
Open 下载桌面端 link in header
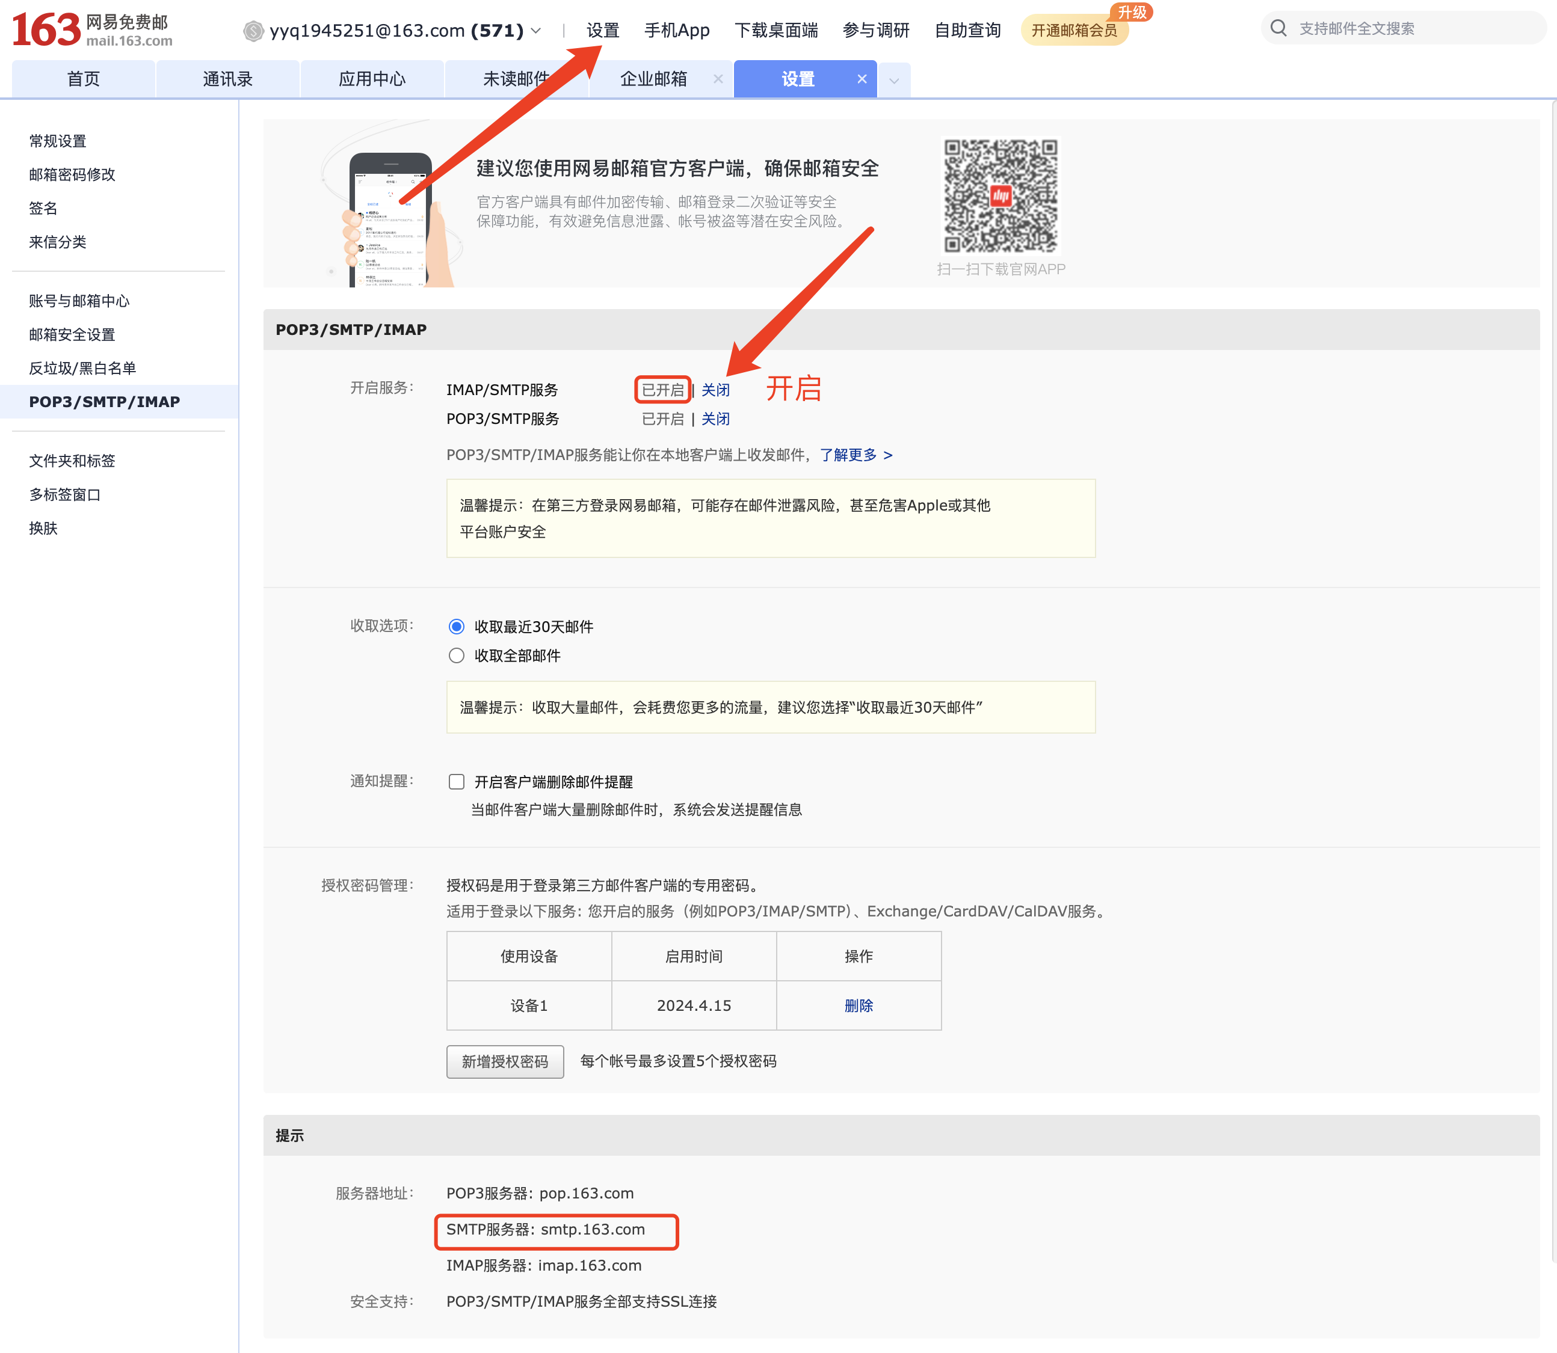click(x=776, y=30)
